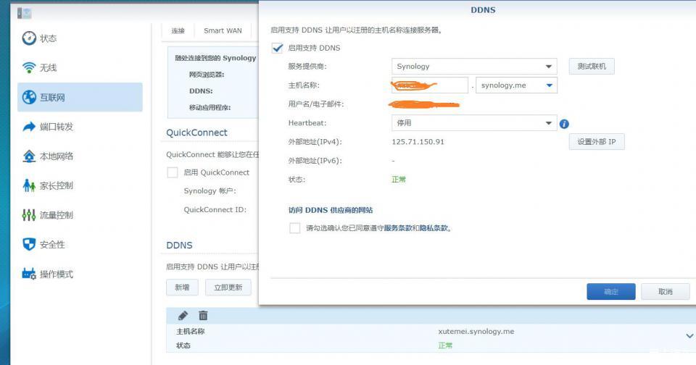
Task: Click the 设置外部 IP button
Action: [597, 142]
